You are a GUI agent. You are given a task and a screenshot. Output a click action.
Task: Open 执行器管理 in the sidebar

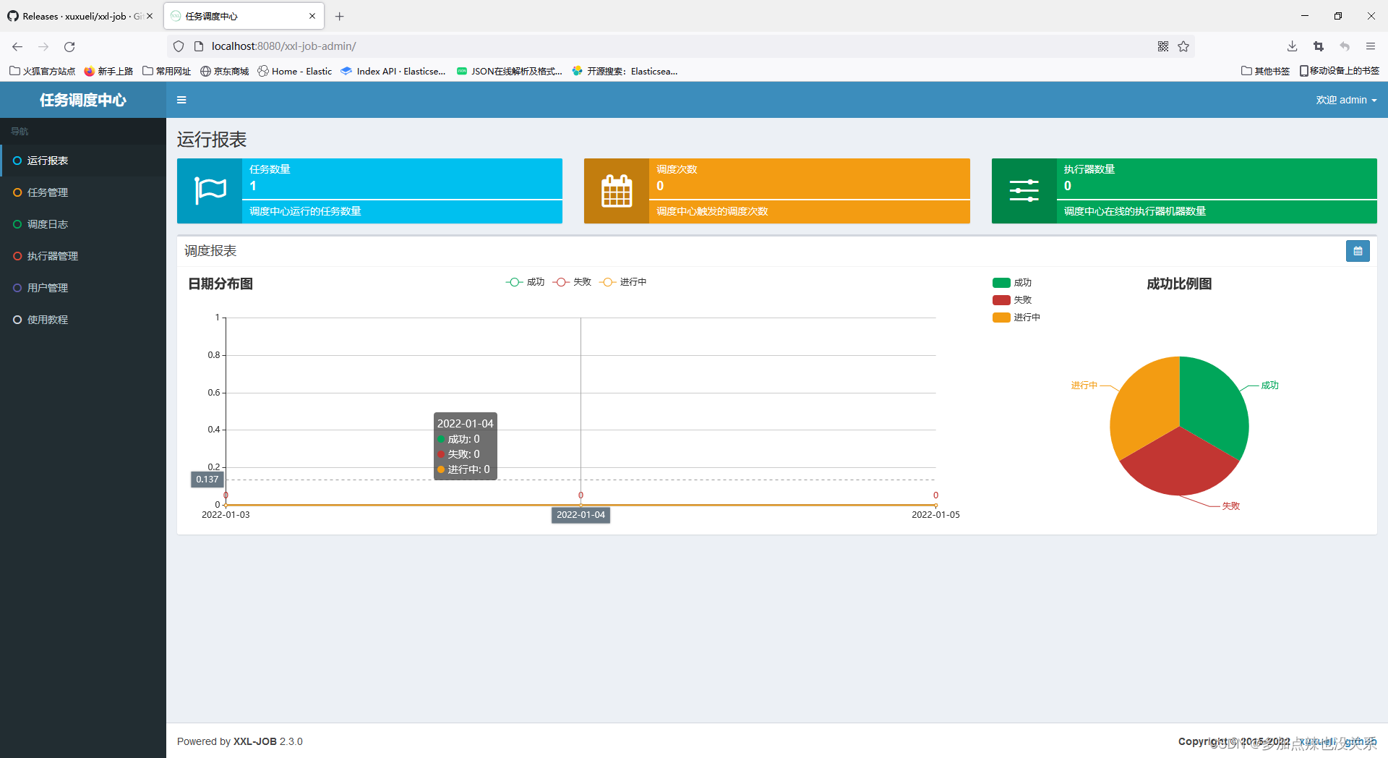[83, 256]
